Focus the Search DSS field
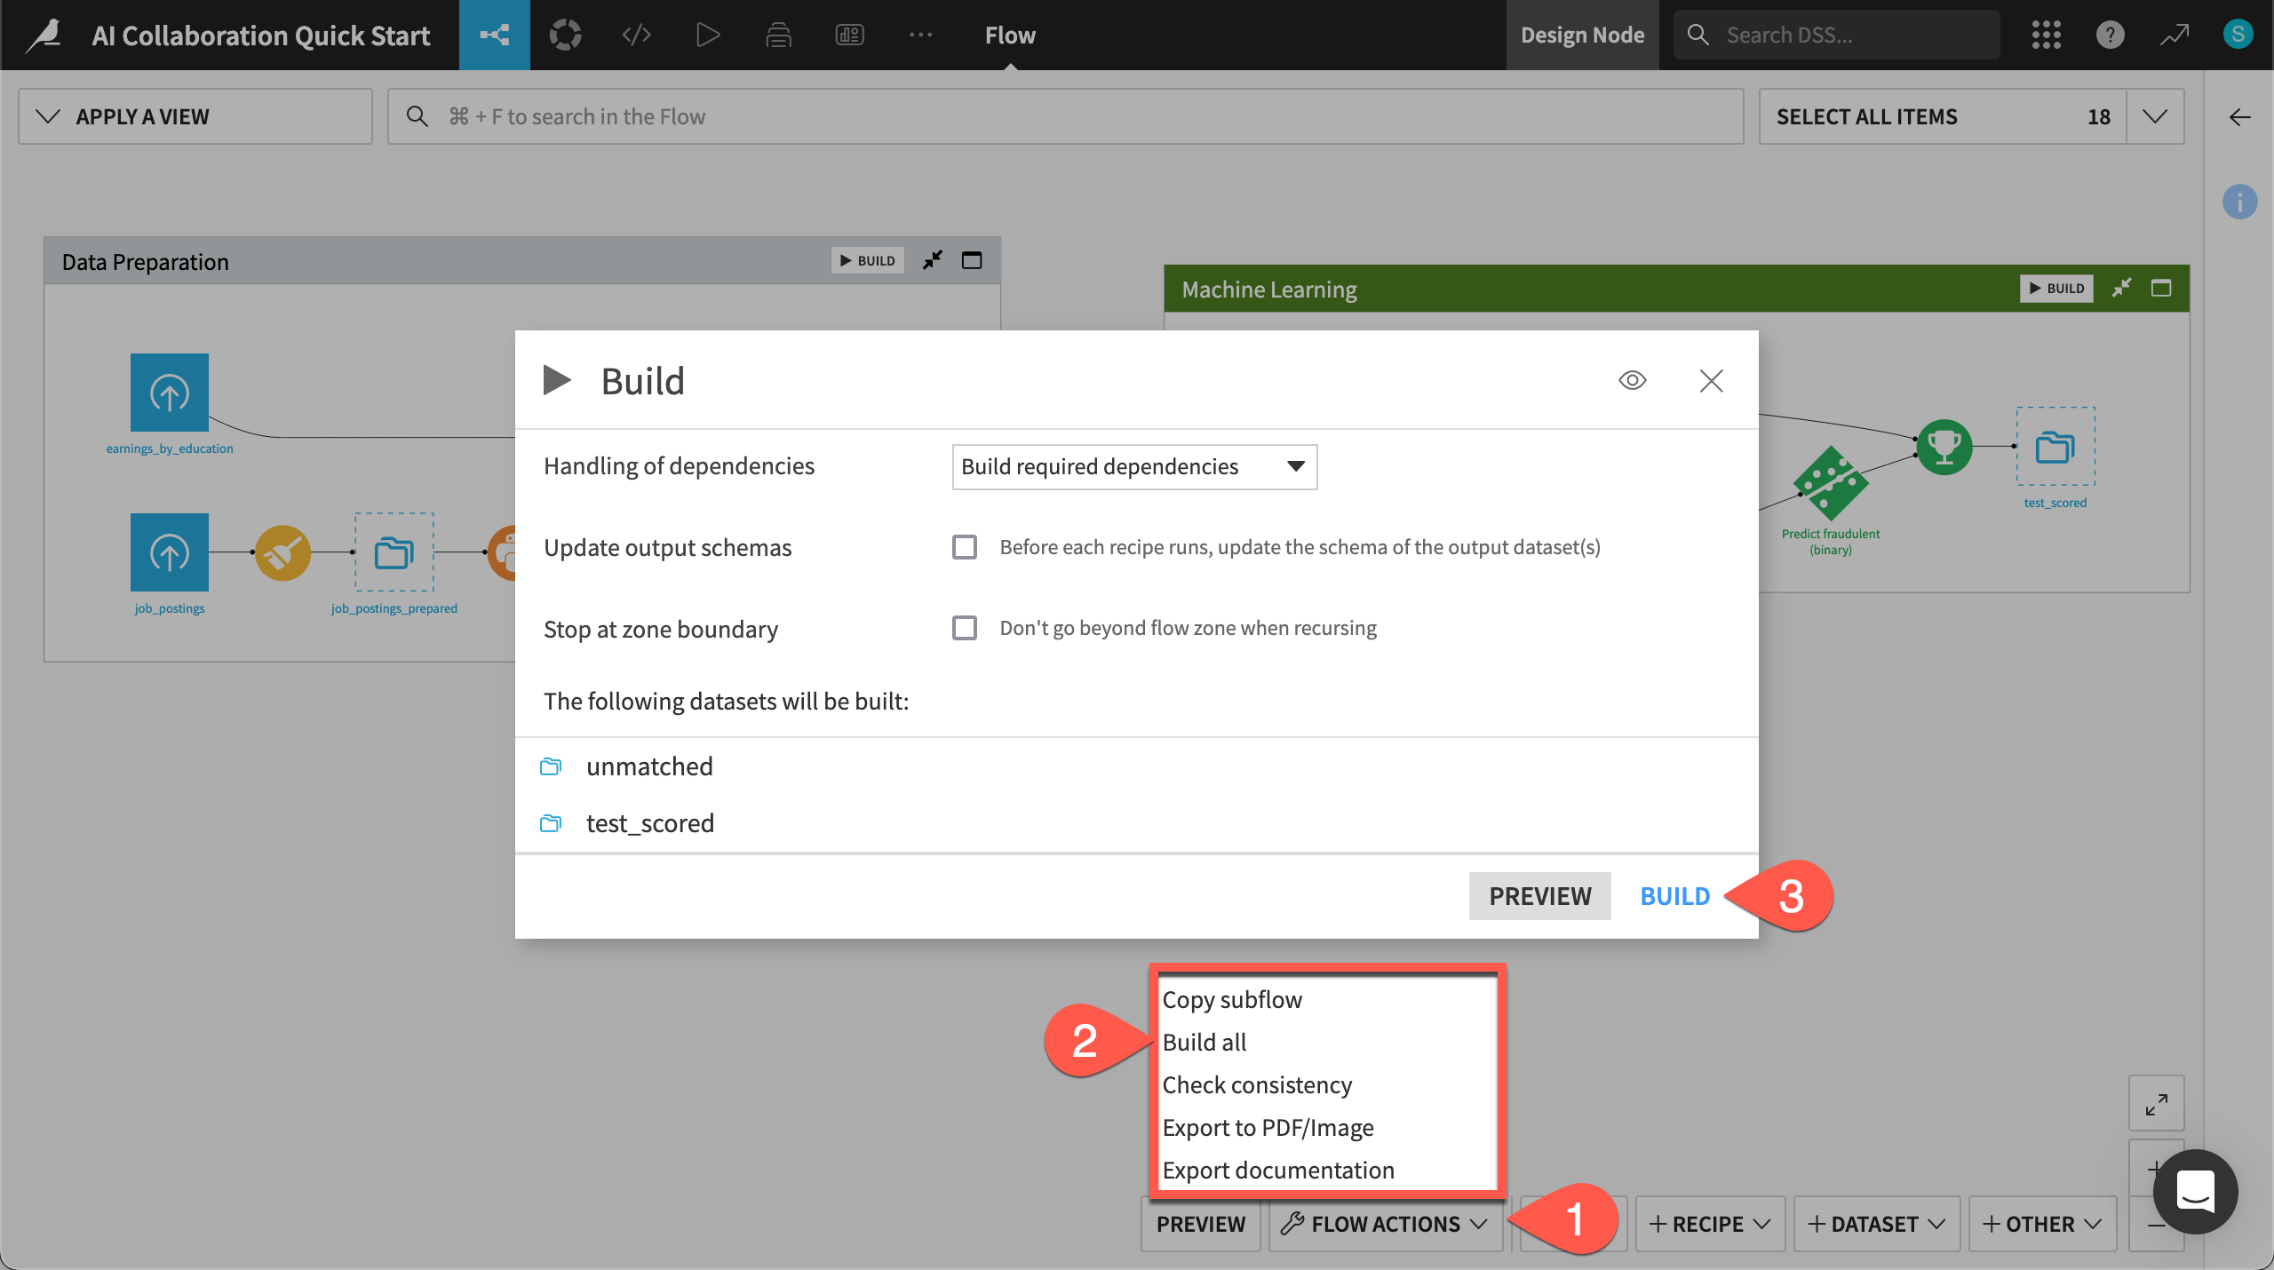 coord(1837,36)
